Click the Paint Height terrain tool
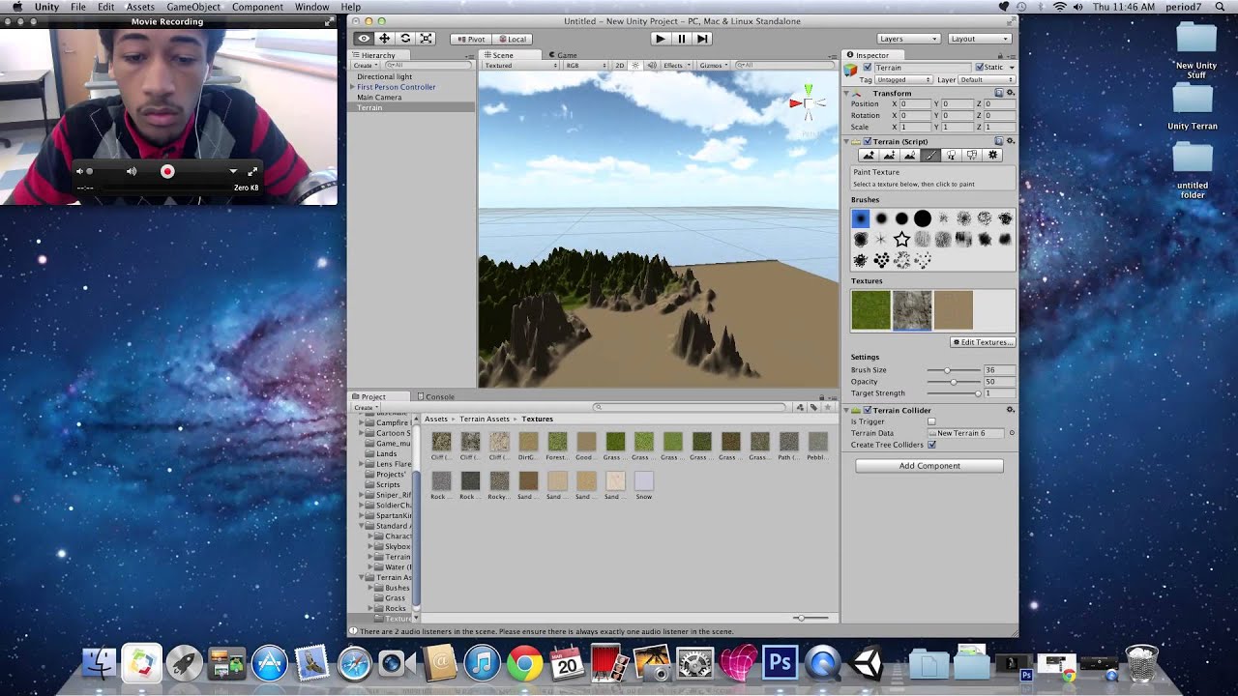1238x696 pixels. click(x=889, y=156)
